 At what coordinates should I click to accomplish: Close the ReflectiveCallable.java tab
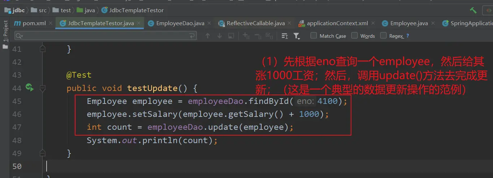coord(290,23)
